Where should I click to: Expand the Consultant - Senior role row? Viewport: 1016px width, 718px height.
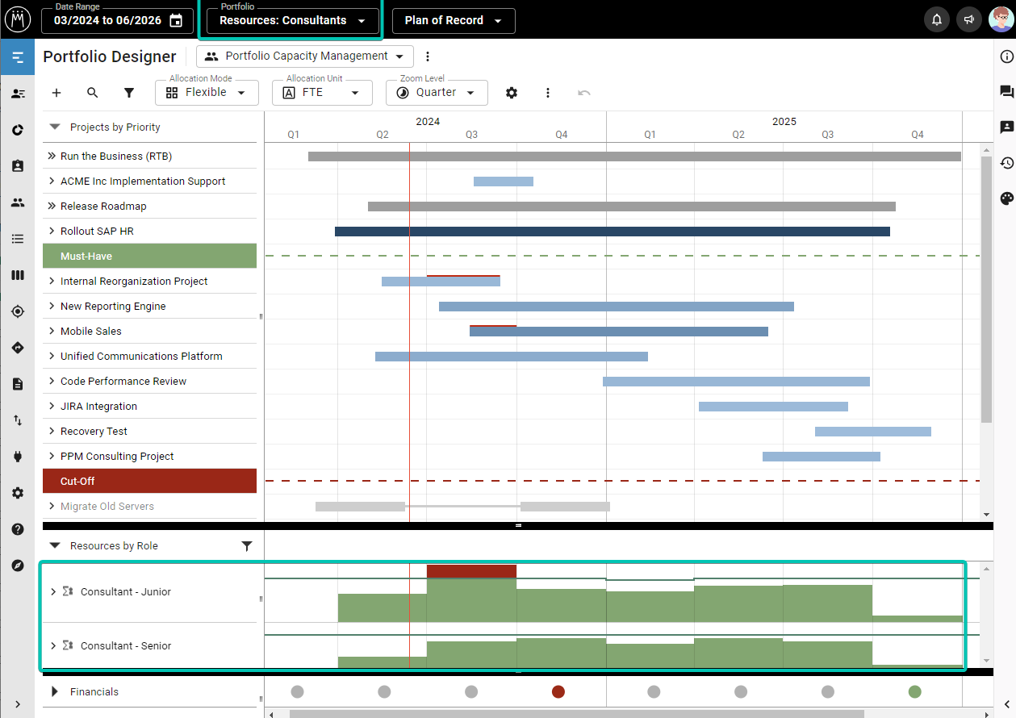(x=53, y=645)
